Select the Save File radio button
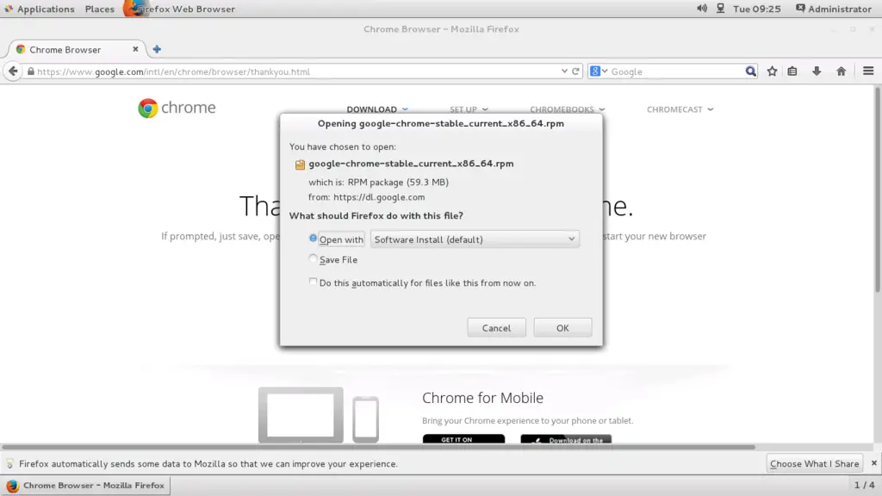This screenshot has height=496, width=882. click(313, 258)
